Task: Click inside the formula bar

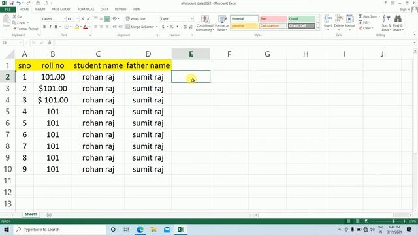Action: click(x=234, y=42)
